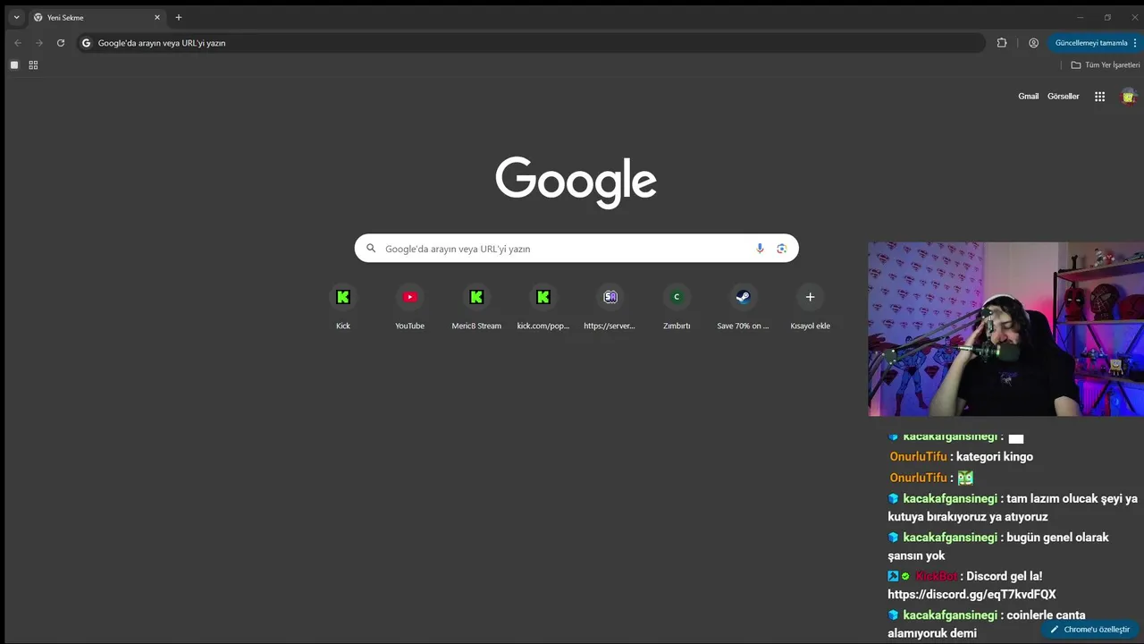Viewport: 1144px width, 644px height.
Task: Click the Google logo
Action: [576, 182]
